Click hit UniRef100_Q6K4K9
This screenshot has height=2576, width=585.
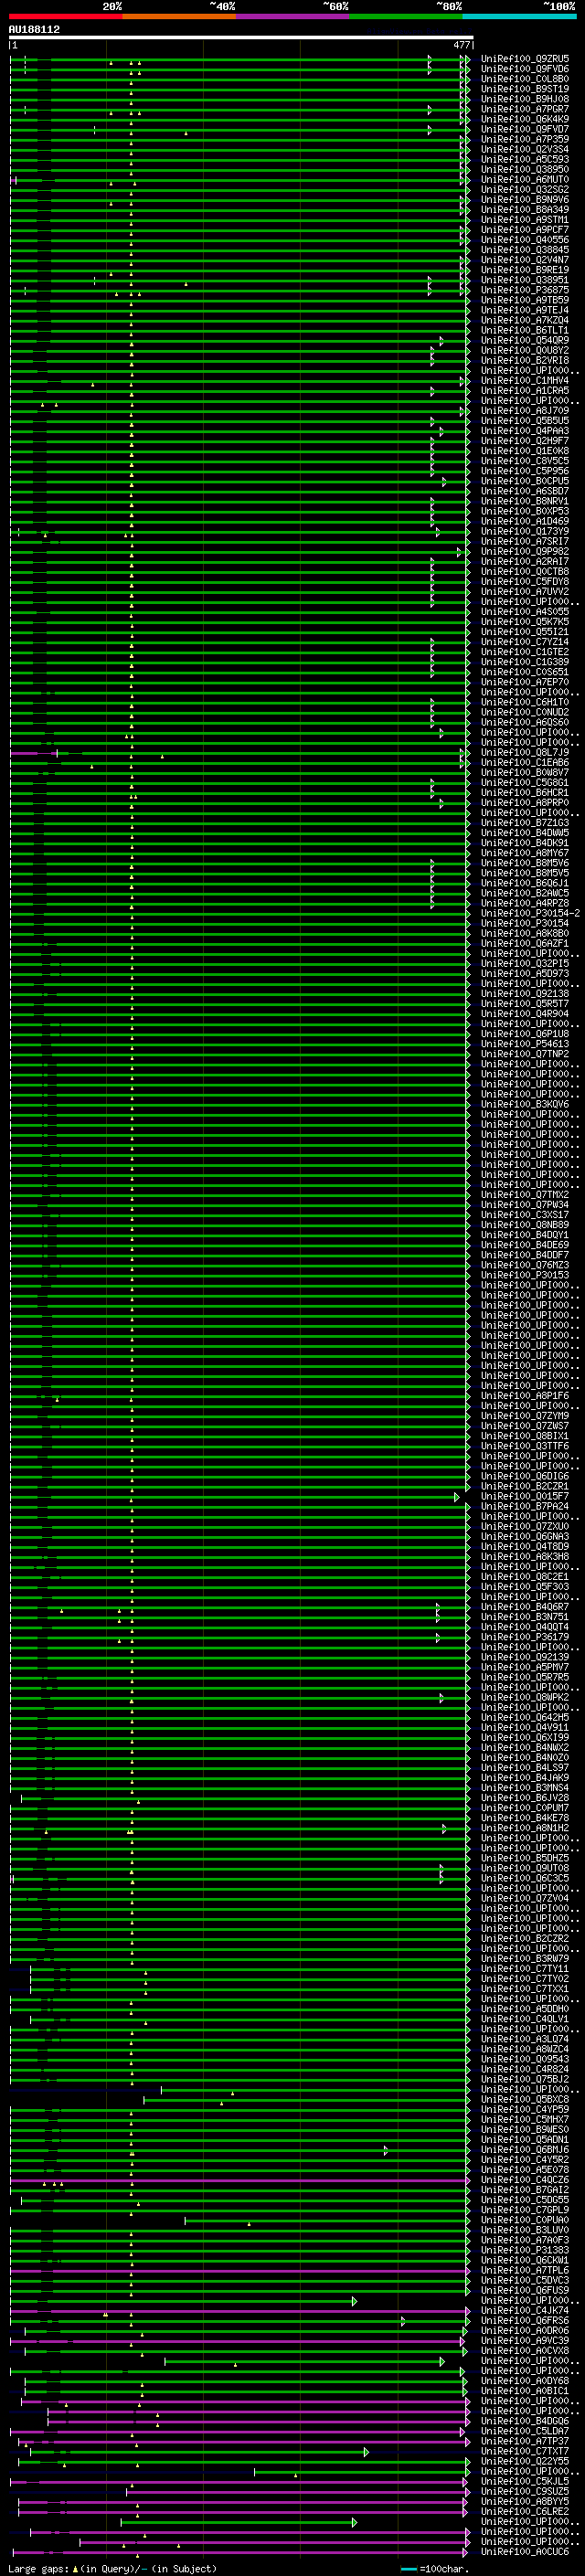[x=525, y=119]
